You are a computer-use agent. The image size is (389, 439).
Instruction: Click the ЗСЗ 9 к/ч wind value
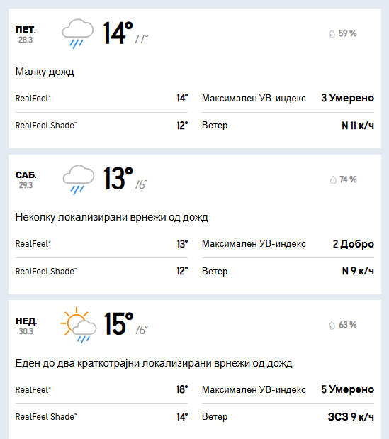pyautogui.click(x=351, y=417)
